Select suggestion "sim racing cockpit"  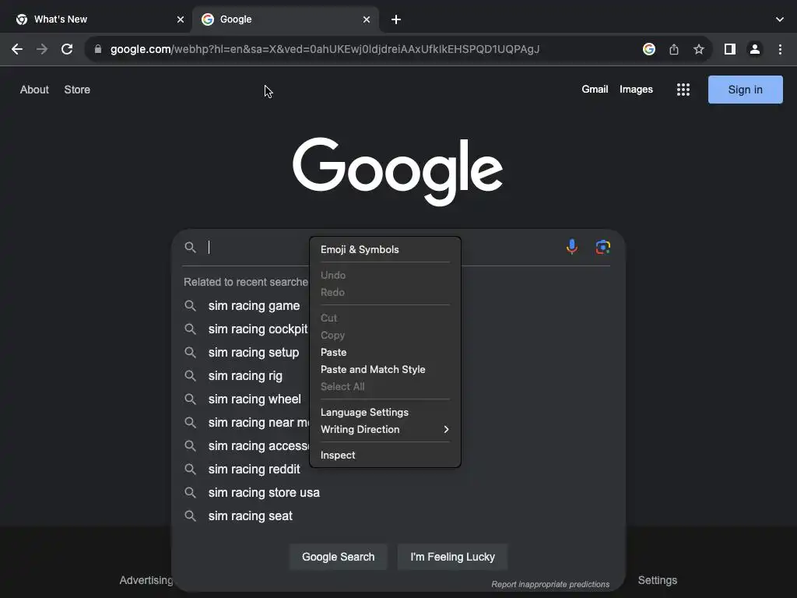click(258, 329)
